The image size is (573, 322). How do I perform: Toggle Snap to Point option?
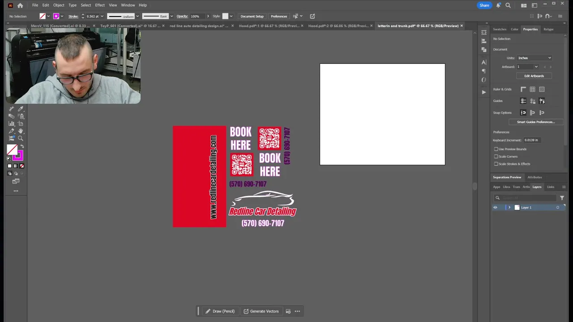coord(523,113)
